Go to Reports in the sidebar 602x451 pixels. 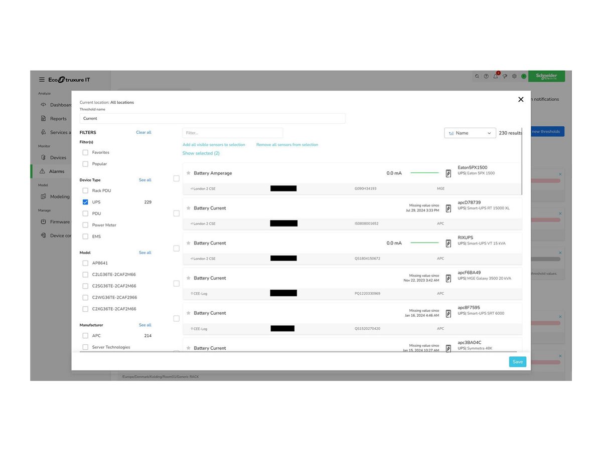(58, 119)
